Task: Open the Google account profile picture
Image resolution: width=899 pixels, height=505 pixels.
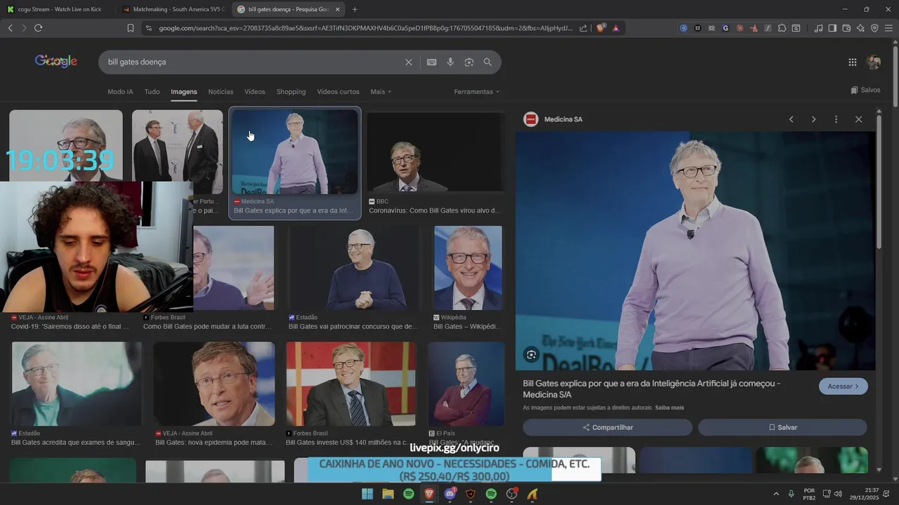Action: point(874,62)
